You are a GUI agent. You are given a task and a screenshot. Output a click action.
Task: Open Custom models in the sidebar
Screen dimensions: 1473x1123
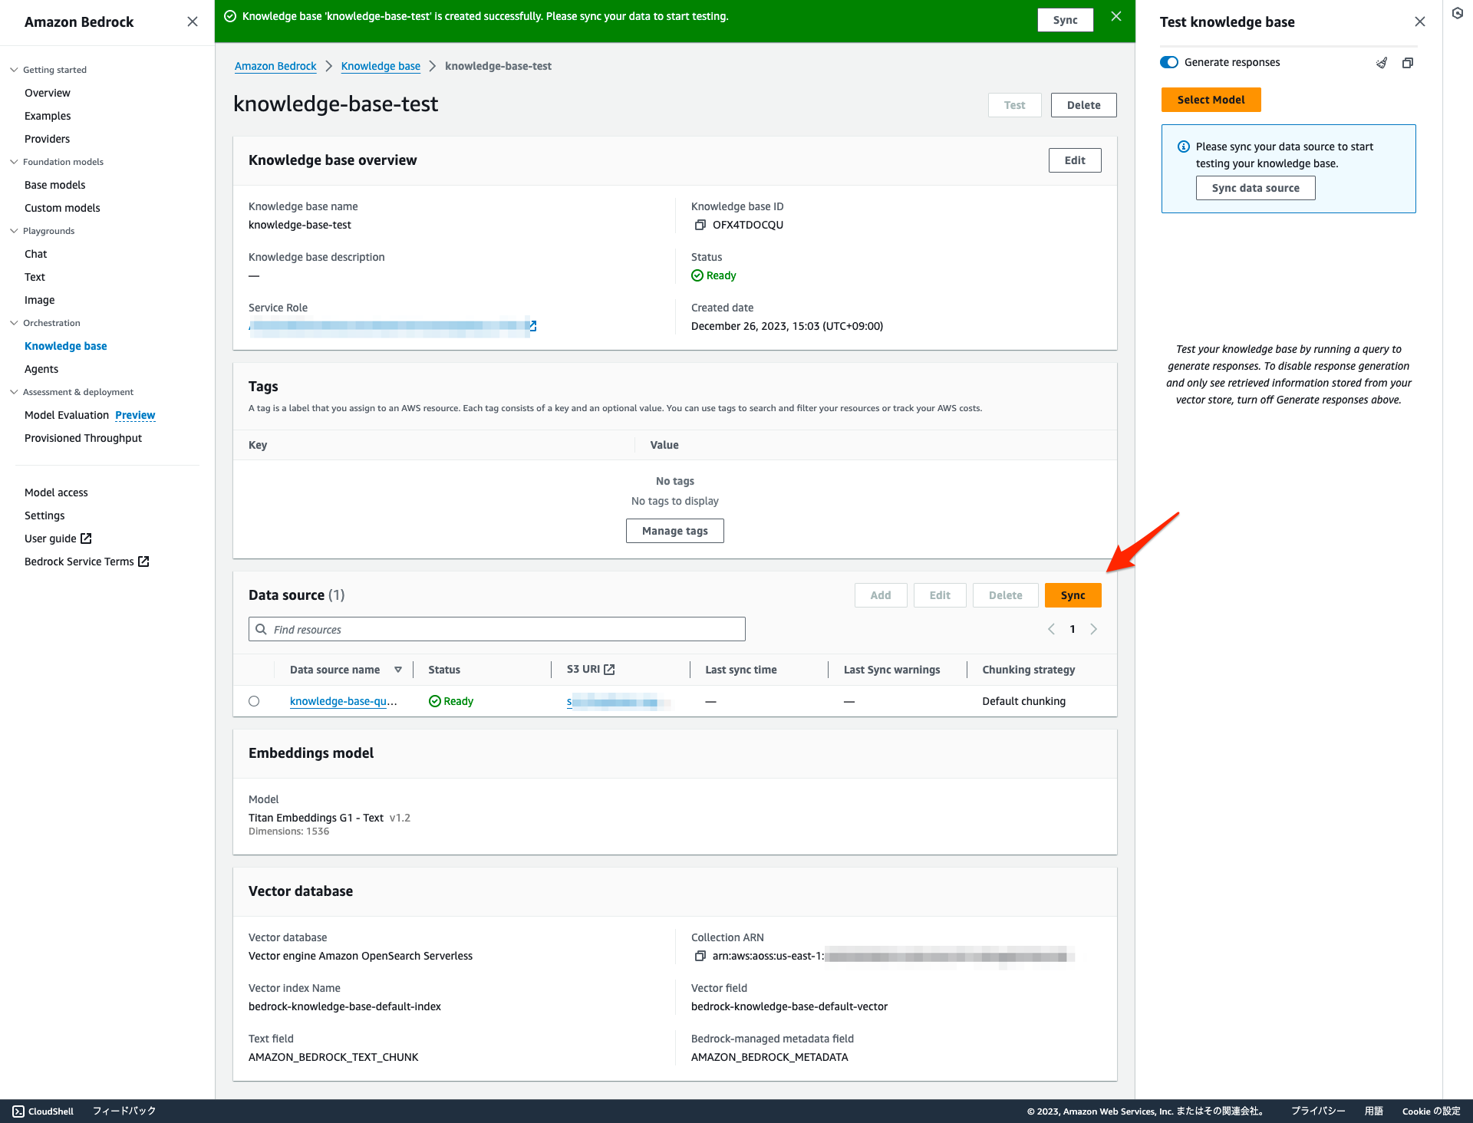pos(62,208)
